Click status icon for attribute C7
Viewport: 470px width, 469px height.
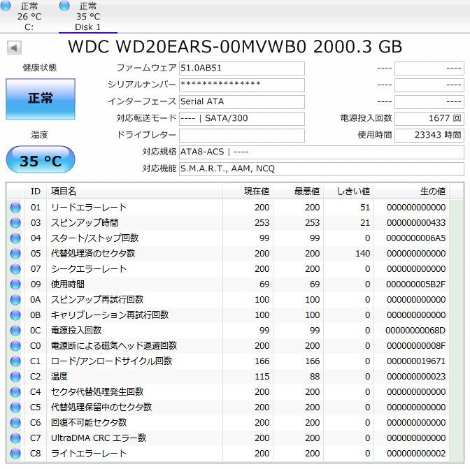[15, 438]
